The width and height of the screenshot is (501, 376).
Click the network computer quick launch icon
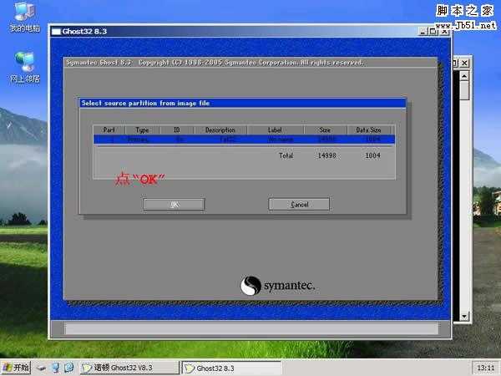[56, 368]
